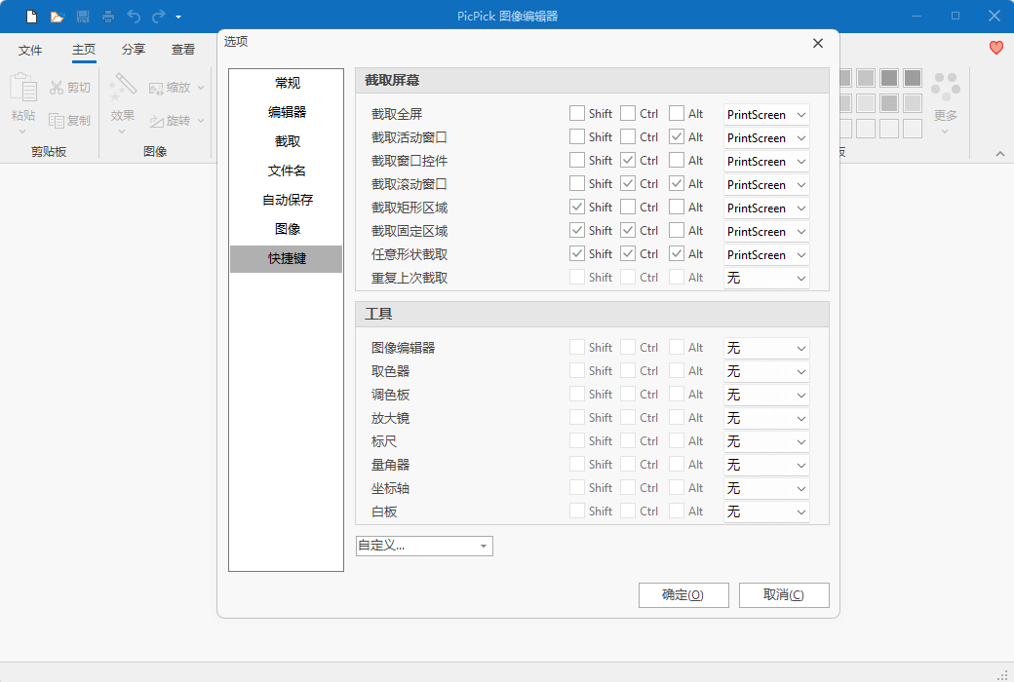Click the 剪切 scissors icon
The height and width of the screenshot is (682, 1014).
[x=57, y=88]
